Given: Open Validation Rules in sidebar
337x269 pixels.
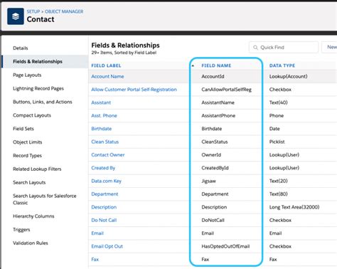Looking at the screenshot, I should 31,243.
